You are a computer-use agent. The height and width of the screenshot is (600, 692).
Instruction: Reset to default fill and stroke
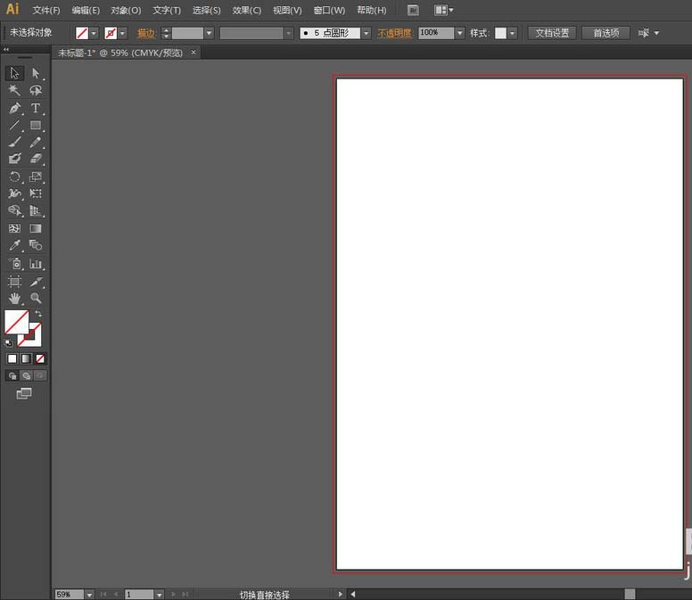tap(8, 343)
